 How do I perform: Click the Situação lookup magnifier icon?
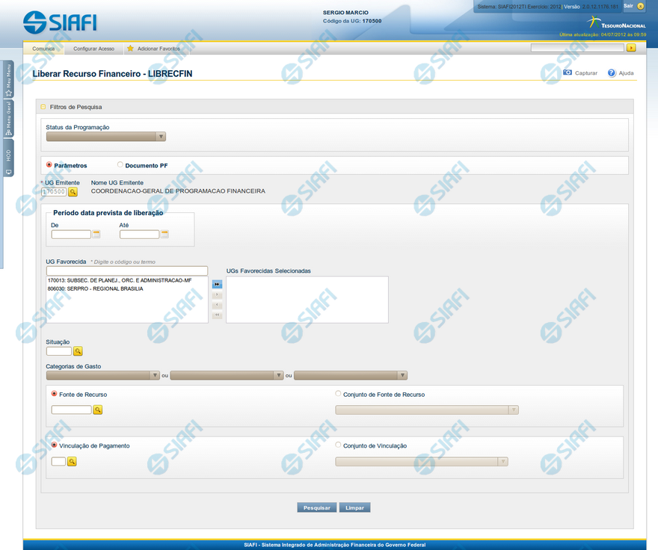(x=78, y=351)
